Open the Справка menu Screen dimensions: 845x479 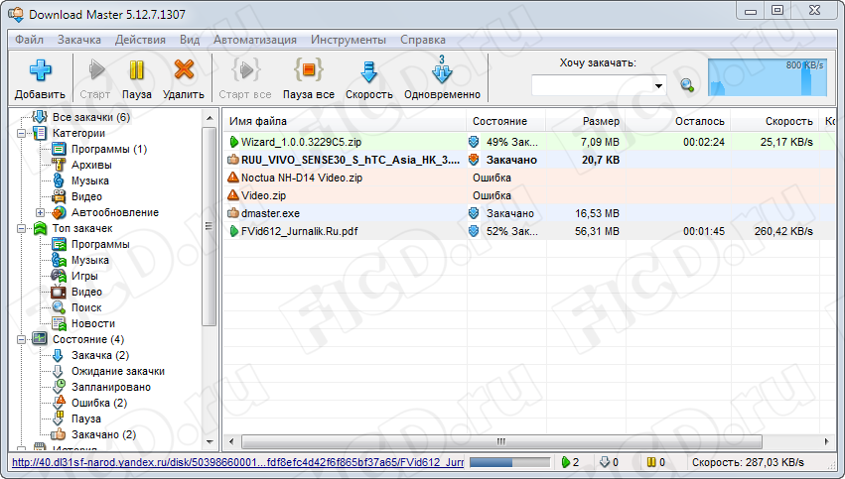[x=423, y=40]
